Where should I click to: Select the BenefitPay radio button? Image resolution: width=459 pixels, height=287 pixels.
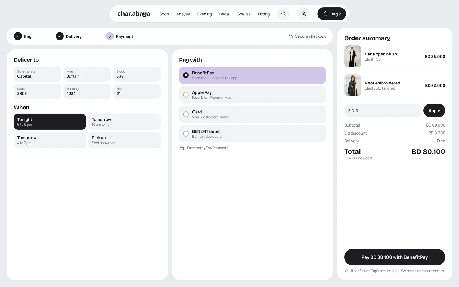(x=186, y=75)
